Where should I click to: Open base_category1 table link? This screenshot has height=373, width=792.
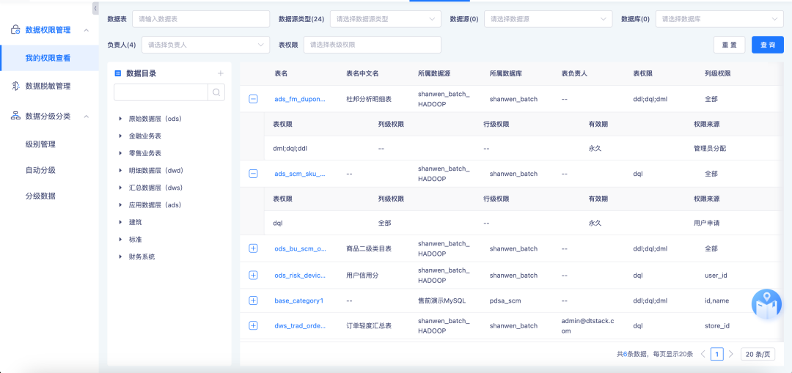(x=298, y=300)
